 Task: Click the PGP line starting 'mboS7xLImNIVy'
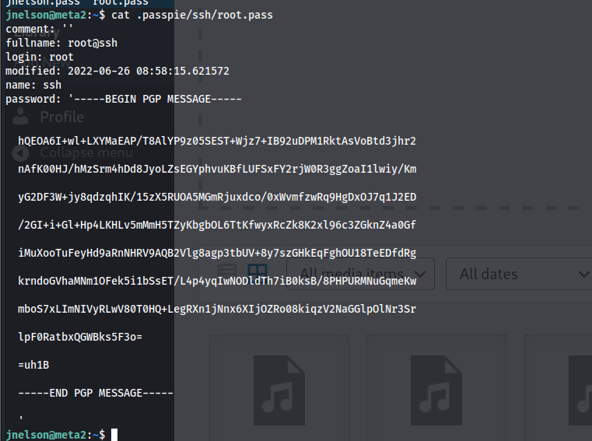tap(217, 309)
